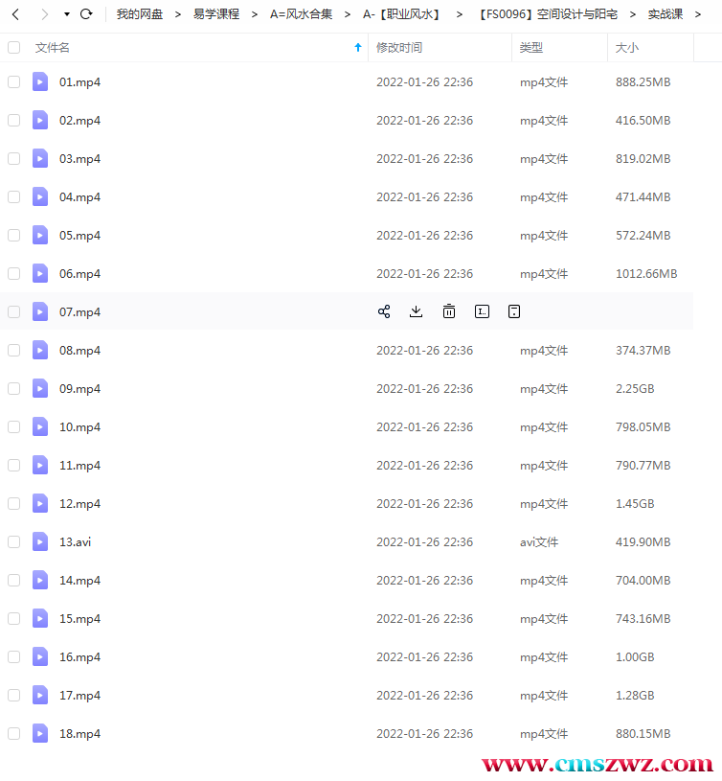The width and height of the screenshot is (722, 781).
Task: Click the last action icon on 07.mp4 row
Action: pos(514,311)
